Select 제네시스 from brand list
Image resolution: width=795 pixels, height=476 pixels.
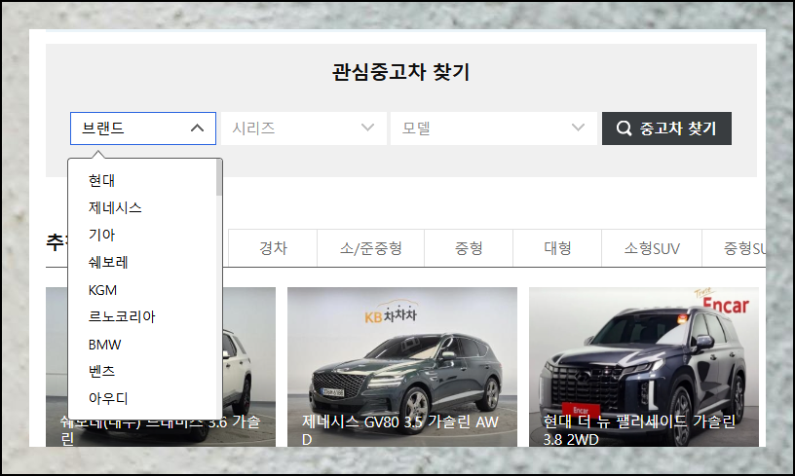tap(115, 207)
